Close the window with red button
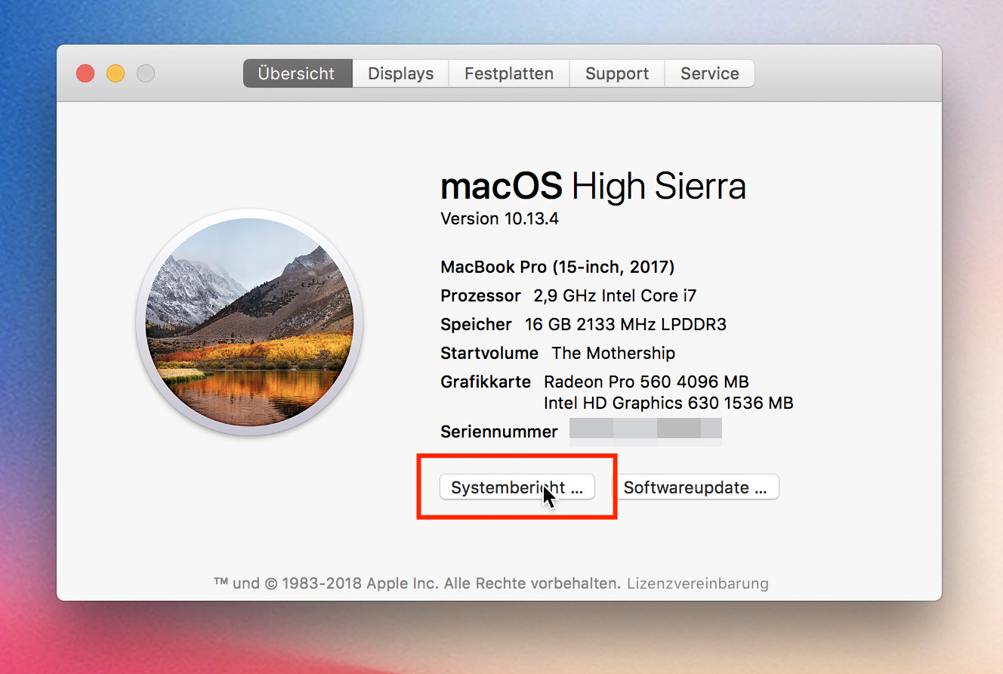 click(x=85, y=73)
